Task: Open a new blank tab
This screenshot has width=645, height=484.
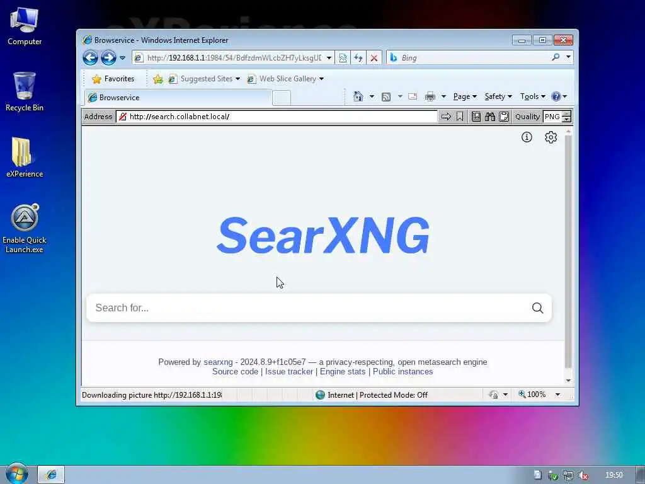Action: [282, 98]
